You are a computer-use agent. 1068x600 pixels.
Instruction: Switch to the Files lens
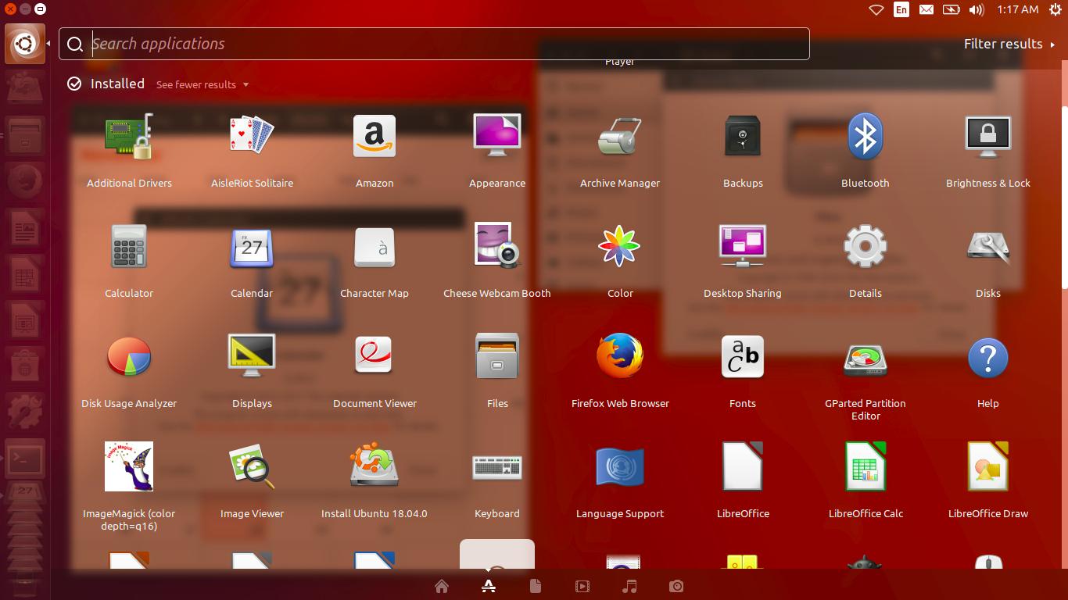tap(536, 586)
